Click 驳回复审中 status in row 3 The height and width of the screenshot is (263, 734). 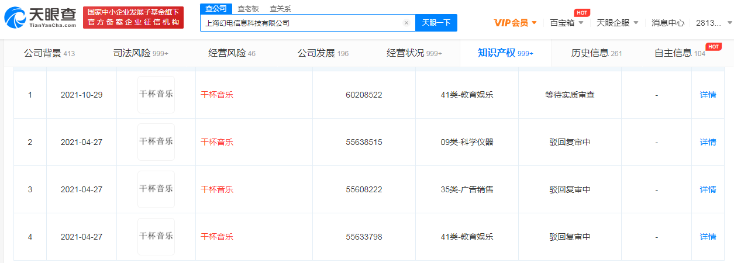click(x=570, y=189)
